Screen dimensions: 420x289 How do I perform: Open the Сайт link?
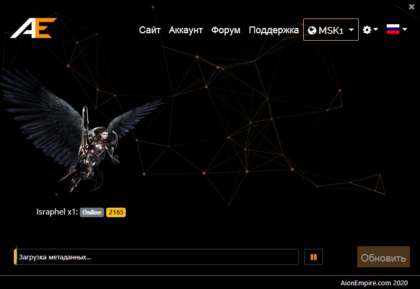coord(150,30)
